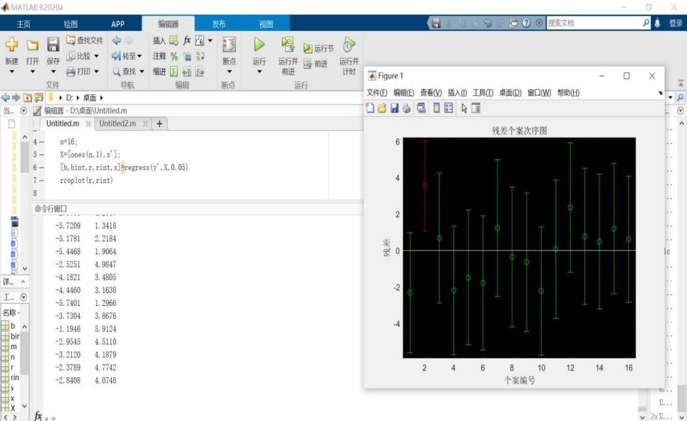
Task: Click the Save (保存) floppy disk icon
Action: pos(53,46)
